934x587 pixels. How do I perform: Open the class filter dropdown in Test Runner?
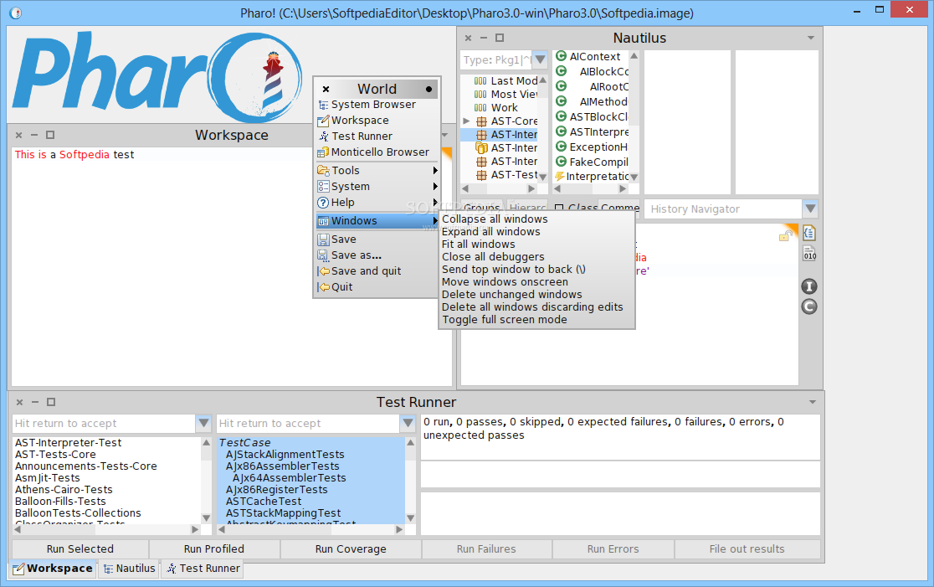pyautogui.click(x=408, y=423)
